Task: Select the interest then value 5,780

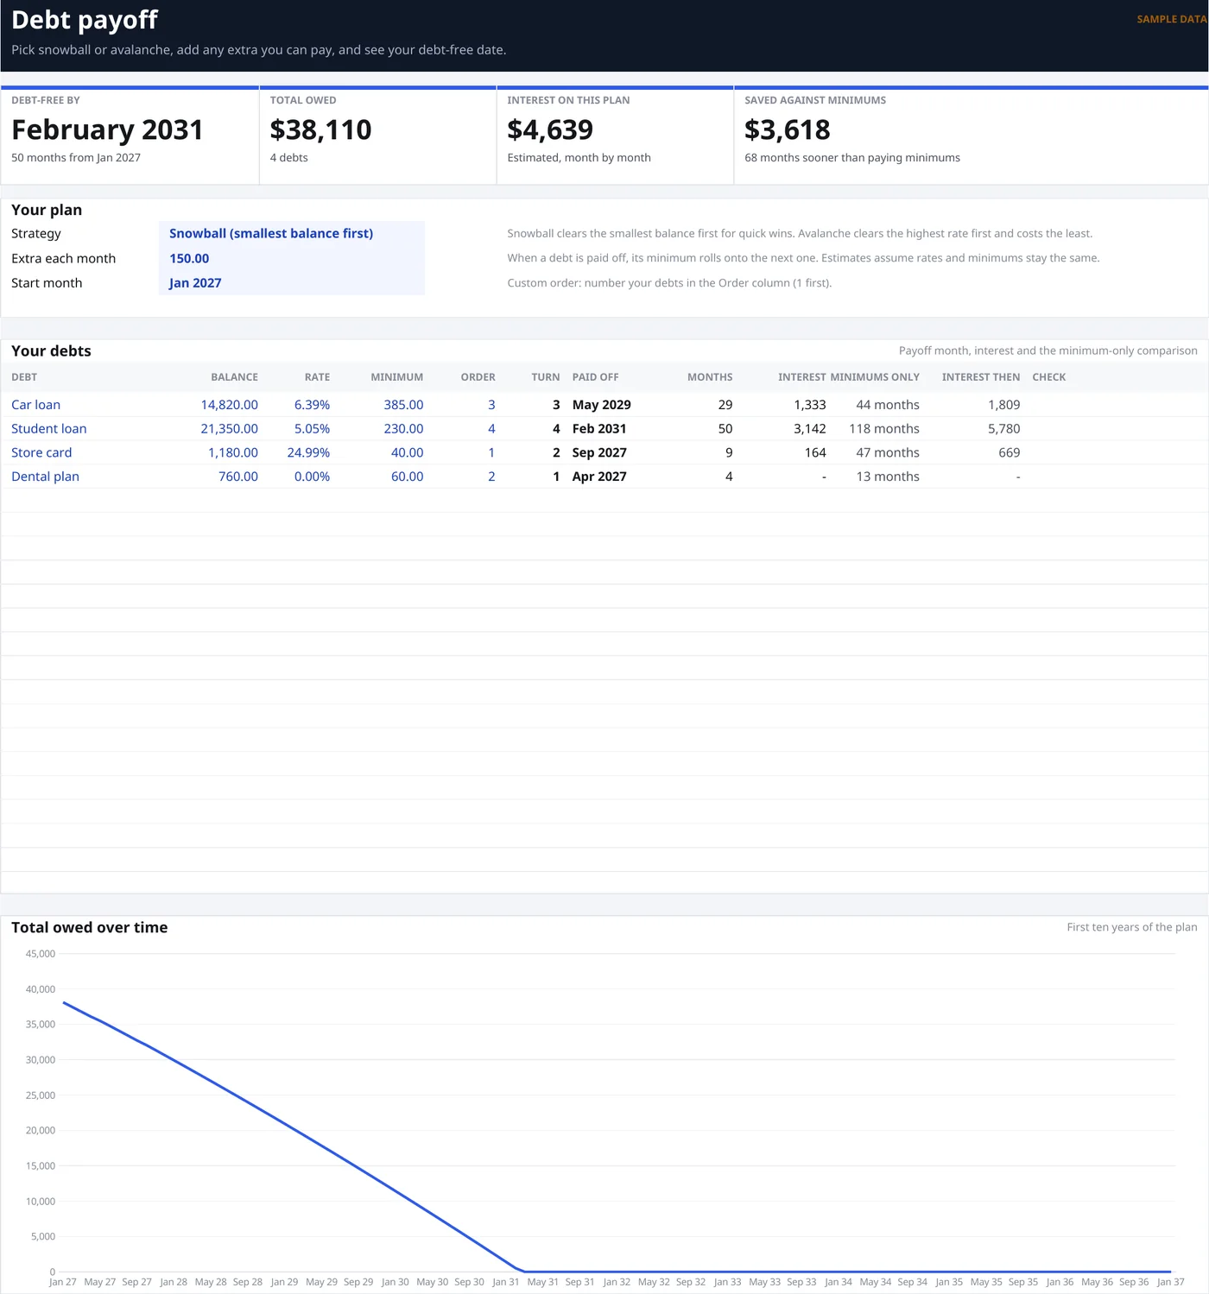Action: pos(1003,428)
